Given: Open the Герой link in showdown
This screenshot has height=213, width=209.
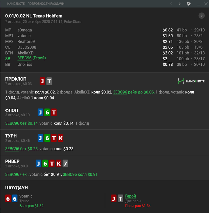Looking at the screenshot, I should [x=131, y=196].
